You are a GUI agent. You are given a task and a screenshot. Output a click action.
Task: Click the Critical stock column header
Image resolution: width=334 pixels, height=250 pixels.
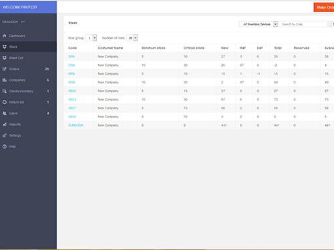[194, 48]
